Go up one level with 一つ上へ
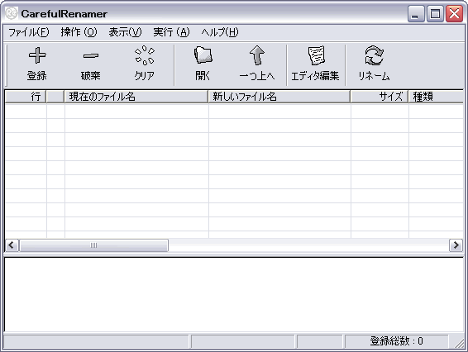Image resolution: width=468 pixels, height=352 pixels. click(257, 55)
